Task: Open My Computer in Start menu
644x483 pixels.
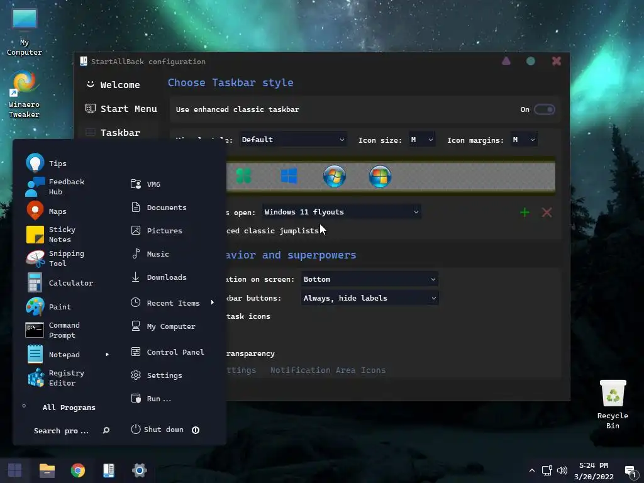Action: point(163,326)
